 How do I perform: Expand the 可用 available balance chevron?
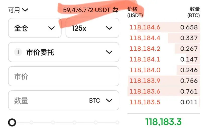(x=25, y=10)
